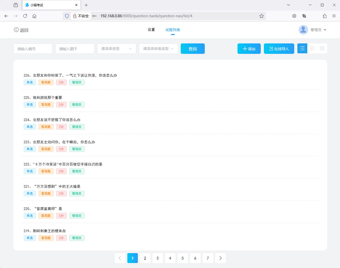
Task: Select the highlighted list view layout icon
Action: click(302, 48)
